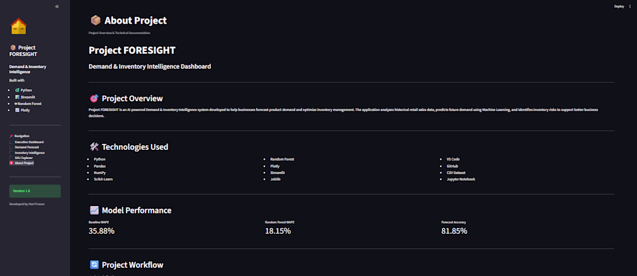Click the Forecast Accuracy value 81.85%
637x276 pixels.
pyautogui.click(x=454, y=231)
